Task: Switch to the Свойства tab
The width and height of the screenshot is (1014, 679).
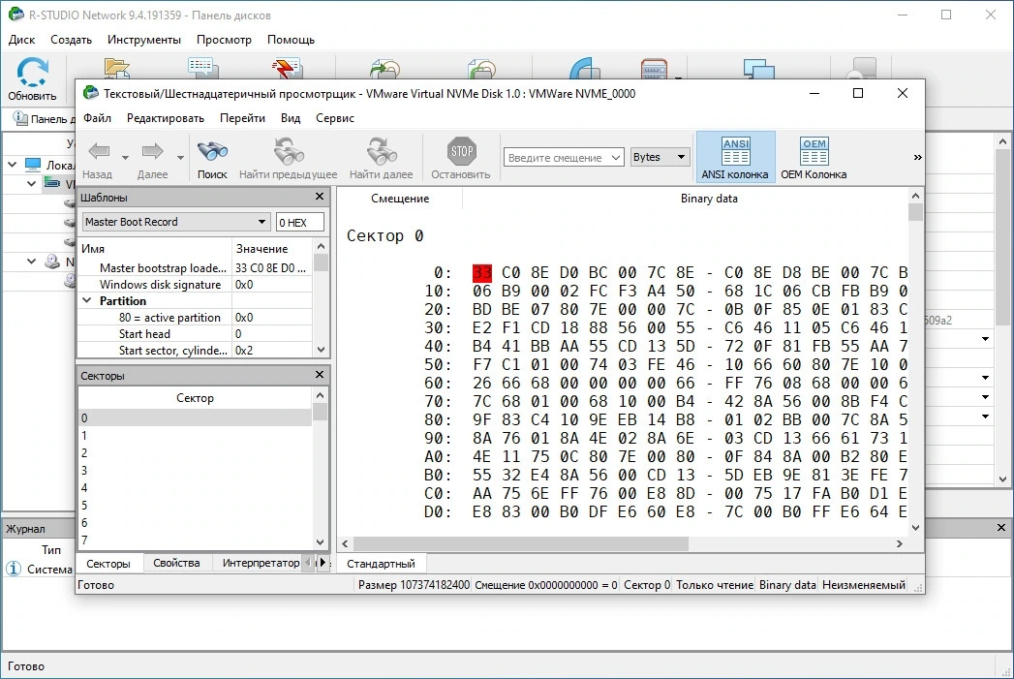Action: click(176, 563)
